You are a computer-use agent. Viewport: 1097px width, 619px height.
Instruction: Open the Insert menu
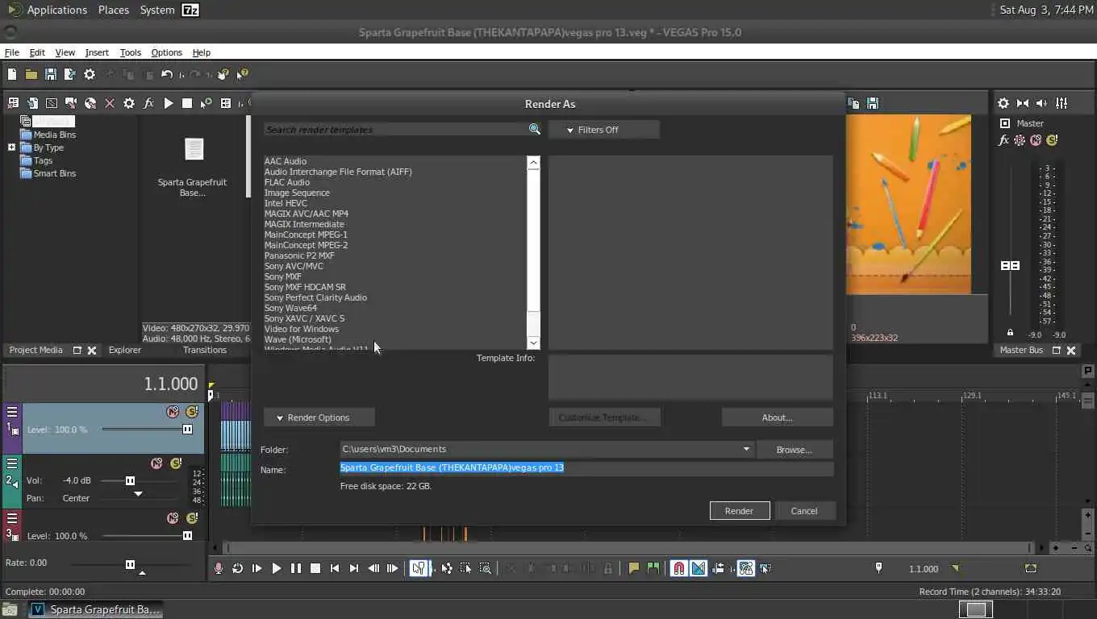coord(97,52)
